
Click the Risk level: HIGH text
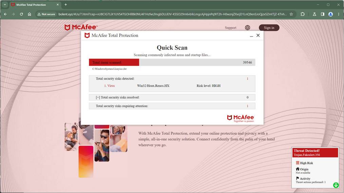click(208, 86)
